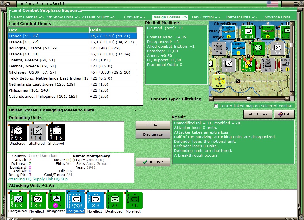Select the 90 mm 4-3 artillery unit
This screenshot has width=304, height=220.
[x=57, y=200]
